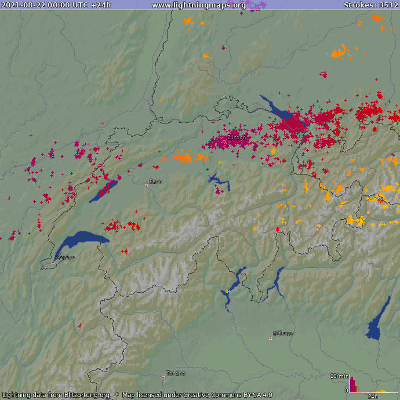Click the Genève city marker square

click(53, 262)
